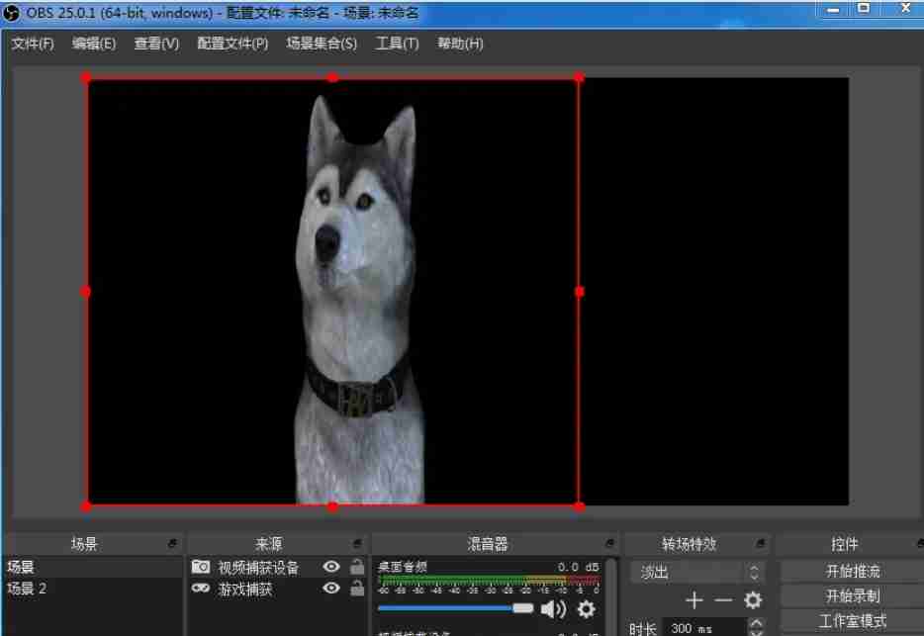Toggle visibility of 视频捕获设备 source
Screen dimensions: 924x636
(x=331, y=567)
